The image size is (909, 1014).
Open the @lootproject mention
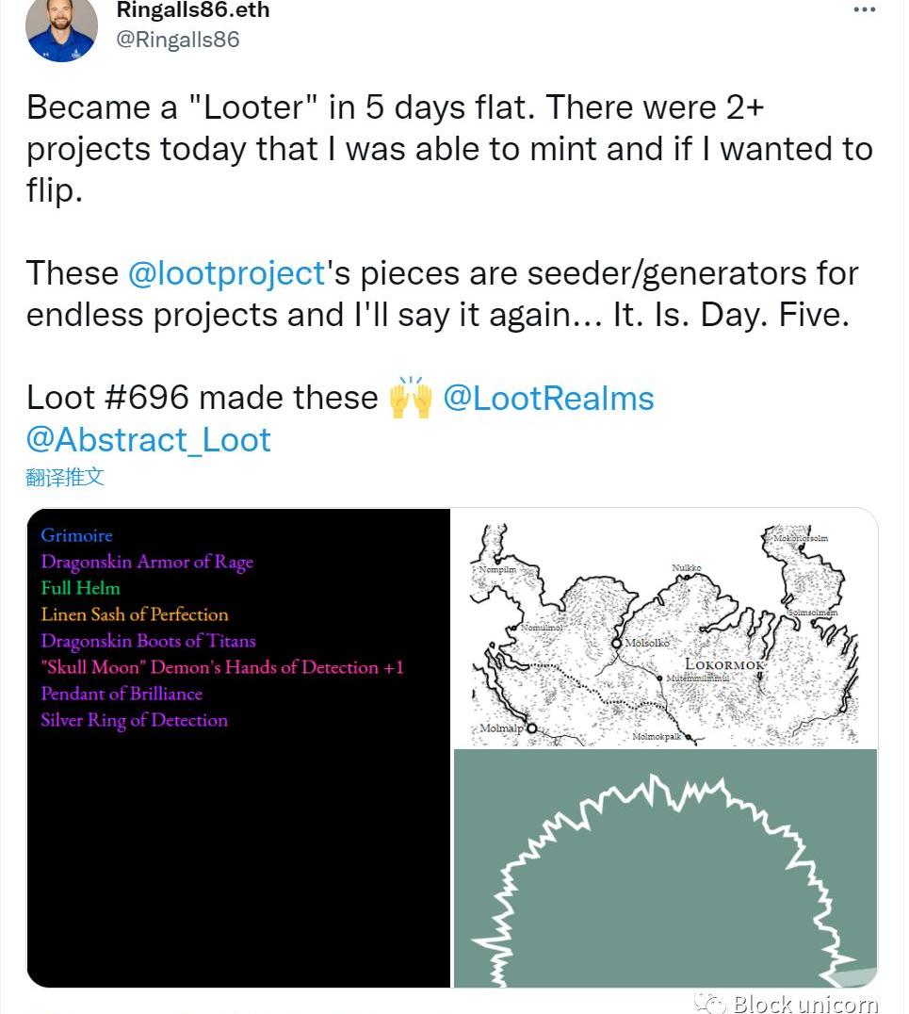(x=226, y=273)
